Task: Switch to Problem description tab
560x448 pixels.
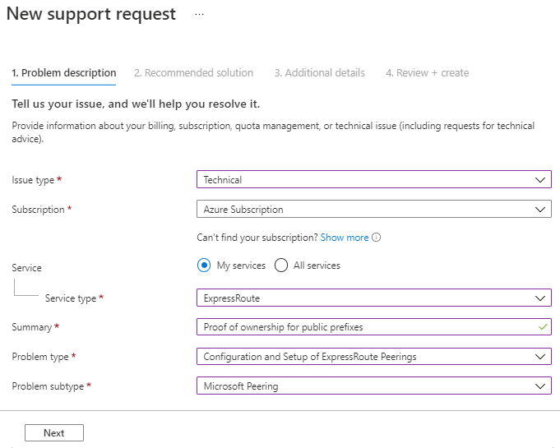Action: [x=64, y=73]
